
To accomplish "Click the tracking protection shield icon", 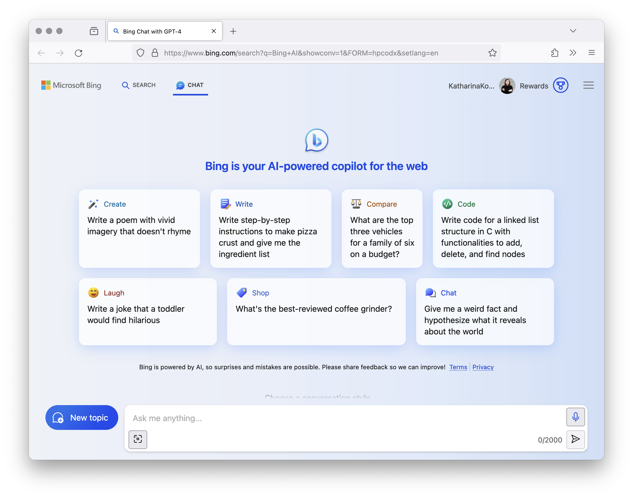I will click(x=141, y=53).
